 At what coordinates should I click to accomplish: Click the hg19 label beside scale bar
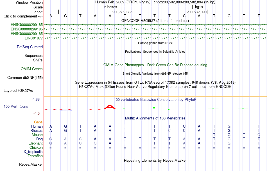click(199, 7)
